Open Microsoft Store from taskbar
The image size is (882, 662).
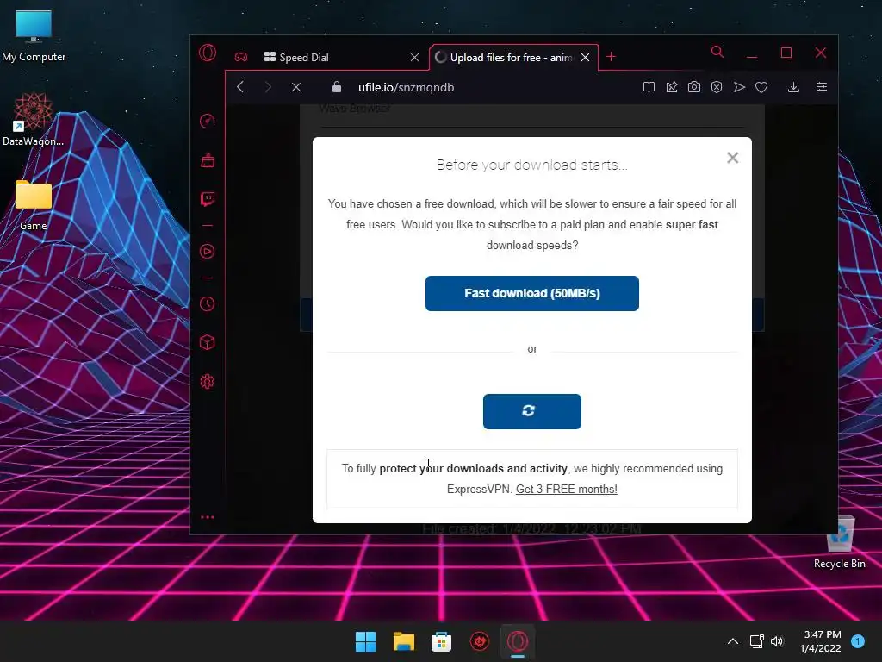(442, 641)
